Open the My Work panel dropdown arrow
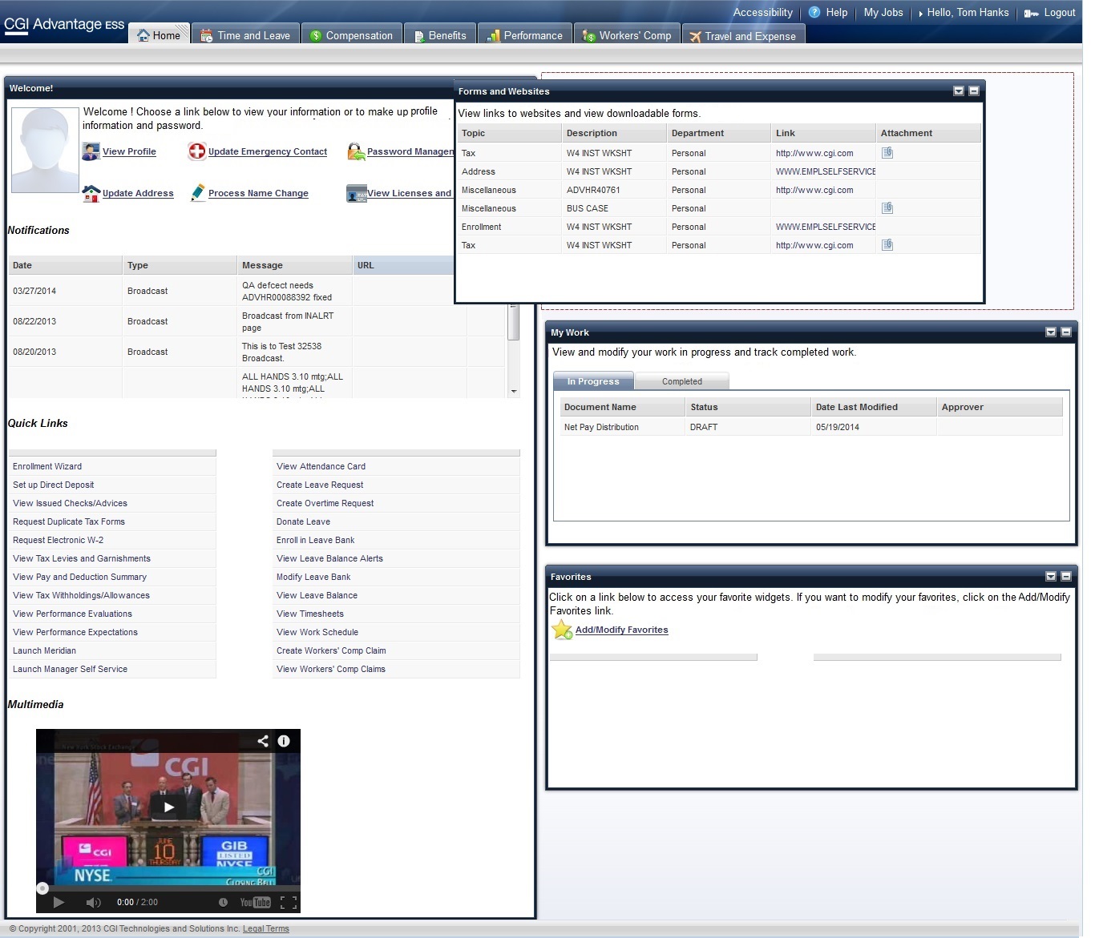The height and width of the screenshot is (938, 1095). [1050, 332]
